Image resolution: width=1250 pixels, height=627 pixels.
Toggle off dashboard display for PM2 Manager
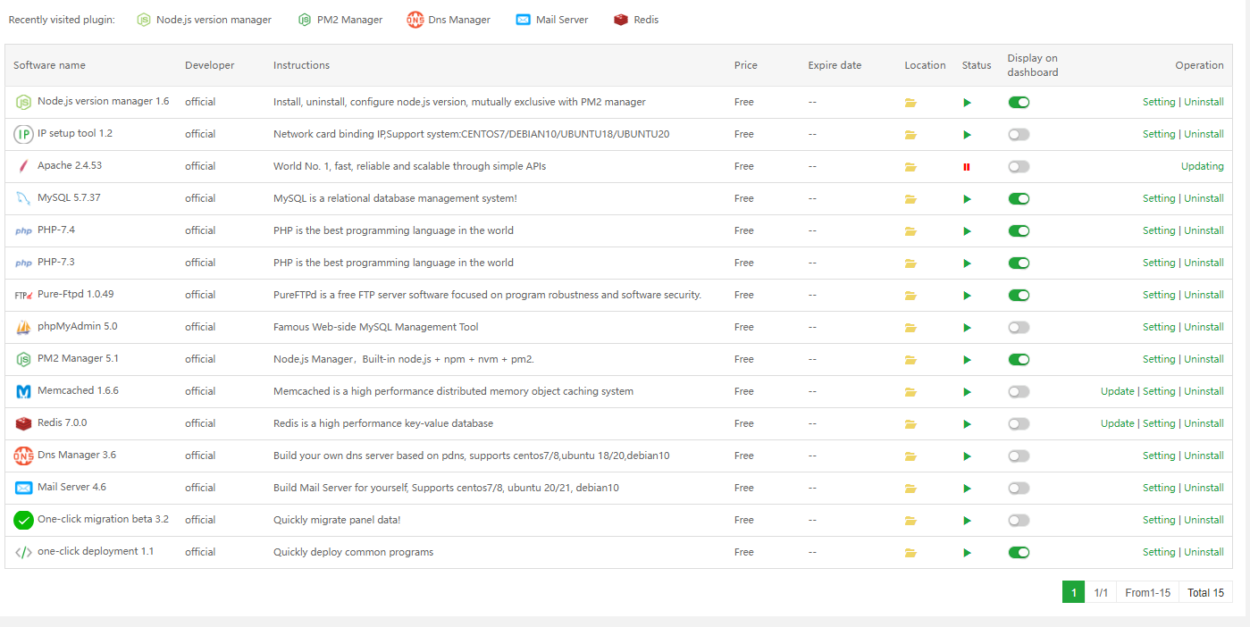(1019, 359)
